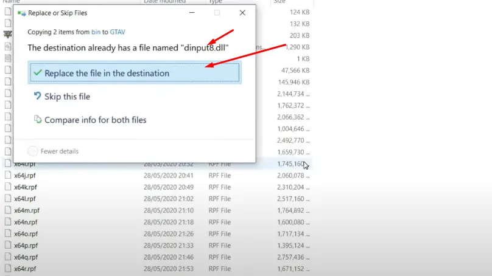Select the x64k.rpf file name

point(25,187)
